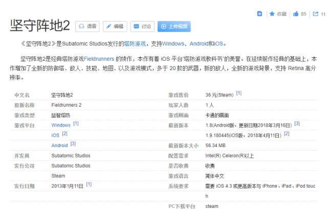
Task: Click reference [1] next to 36 元(Steam)
Action: click(x=238, y=93)
